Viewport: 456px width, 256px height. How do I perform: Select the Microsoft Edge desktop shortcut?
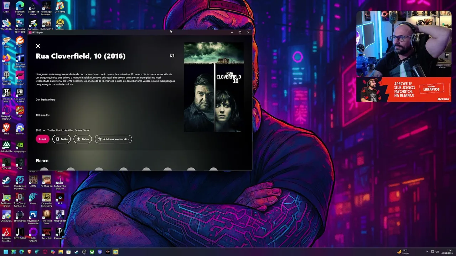(x=20, y=9)
